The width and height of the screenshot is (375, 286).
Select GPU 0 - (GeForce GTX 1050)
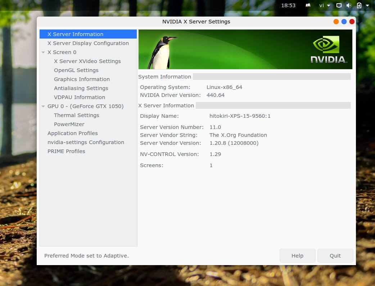point(85,106)
